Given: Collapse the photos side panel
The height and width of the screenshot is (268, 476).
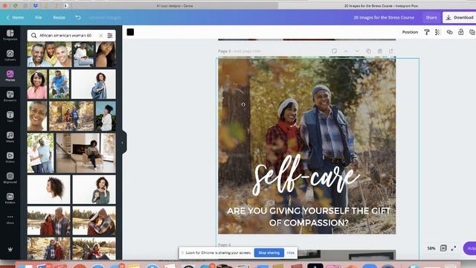Looking at the screenshot, I should 123,142.
